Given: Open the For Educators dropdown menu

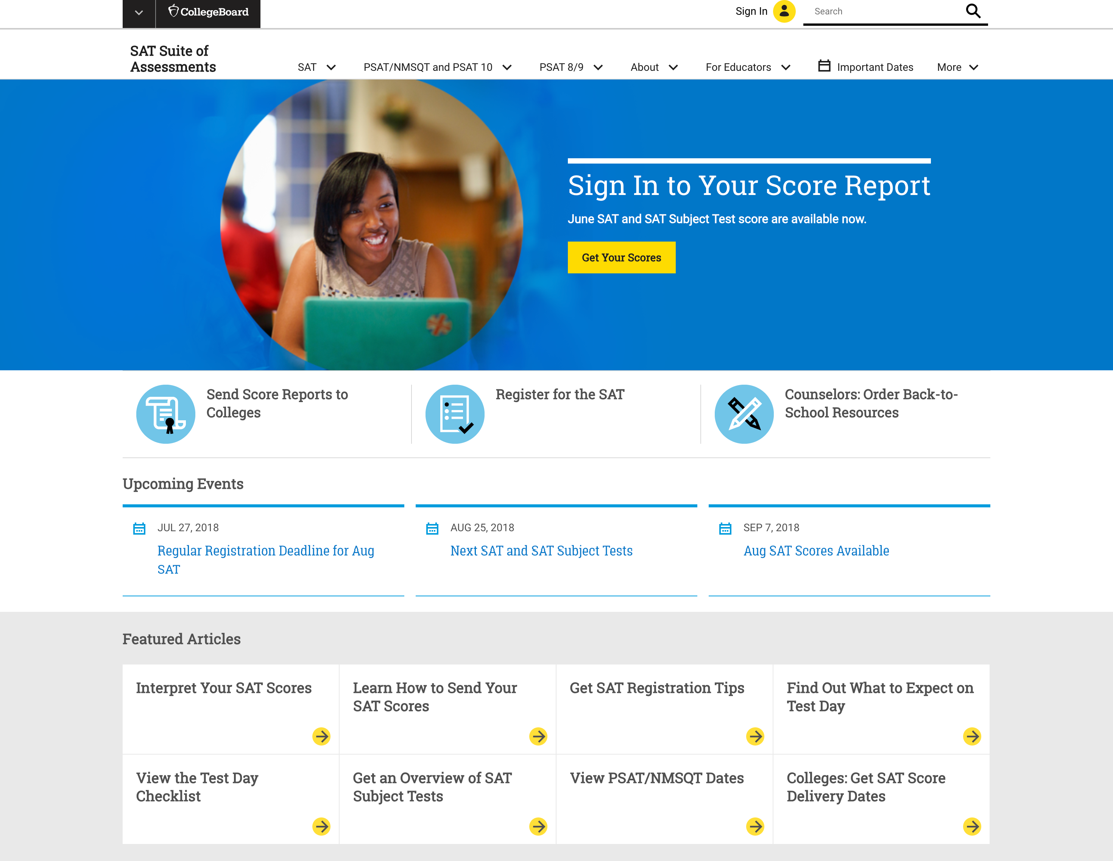Looking at the screenshot, I should (x=748, y=67).
